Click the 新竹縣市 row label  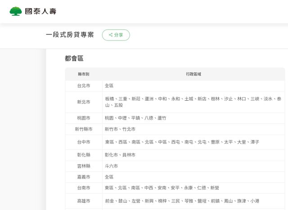(84, 129)
